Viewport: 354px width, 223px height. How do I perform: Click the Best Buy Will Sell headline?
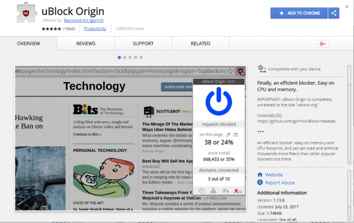click(x=168, y=161)
